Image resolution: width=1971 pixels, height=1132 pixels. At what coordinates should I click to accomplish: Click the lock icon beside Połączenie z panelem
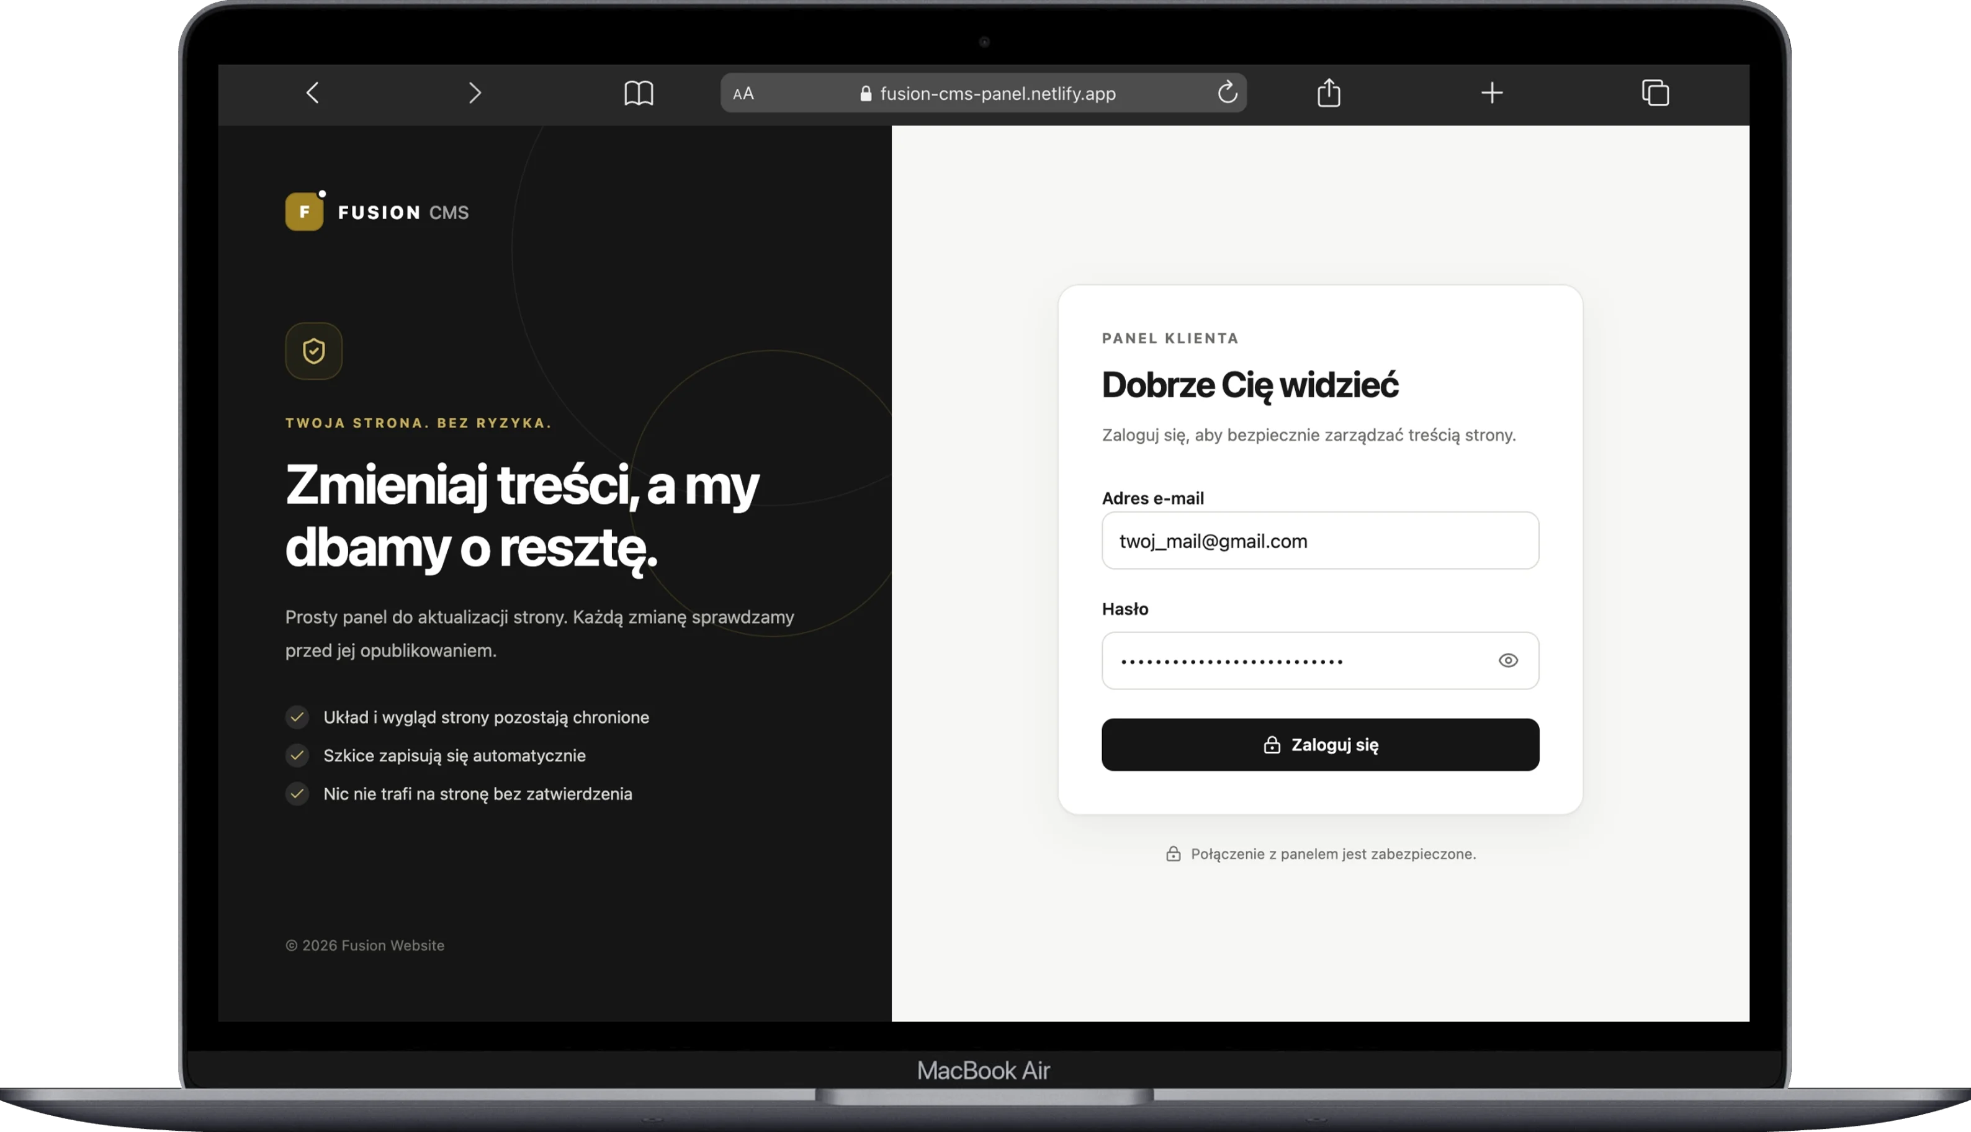1174,854
